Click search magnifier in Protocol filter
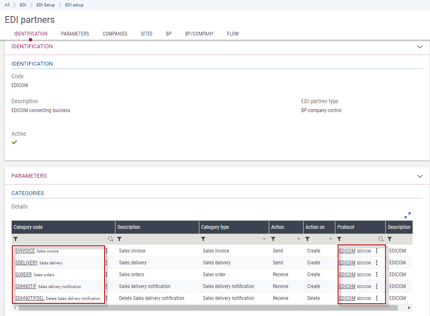This screenshot has height=316, width=430. coord(381,239)
